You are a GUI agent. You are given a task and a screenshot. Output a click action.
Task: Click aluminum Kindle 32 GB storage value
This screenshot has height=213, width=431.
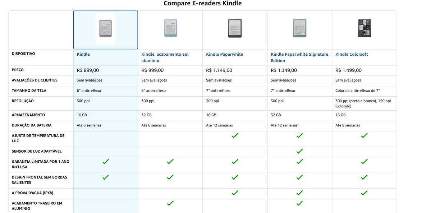147,115
